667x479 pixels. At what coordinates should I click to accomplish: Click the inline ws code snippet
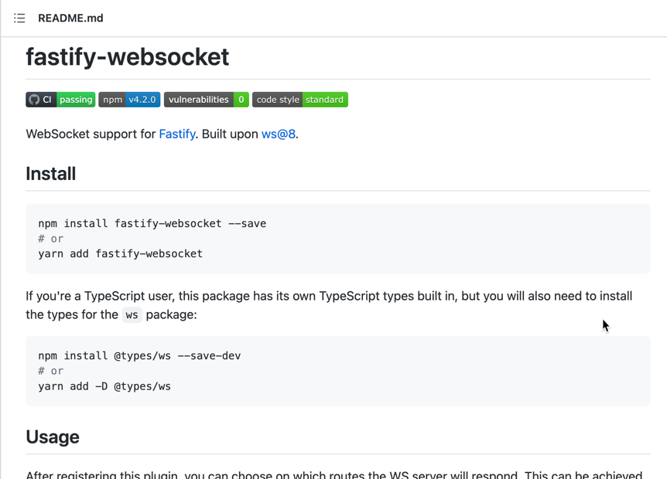132,315
